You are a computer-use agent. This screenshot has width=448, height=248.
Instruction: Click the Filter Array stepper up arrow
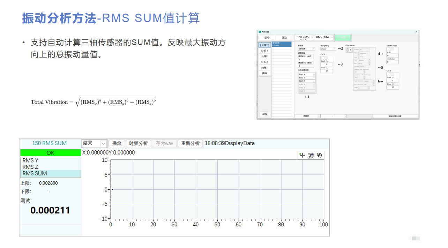(x=348, y=48)
